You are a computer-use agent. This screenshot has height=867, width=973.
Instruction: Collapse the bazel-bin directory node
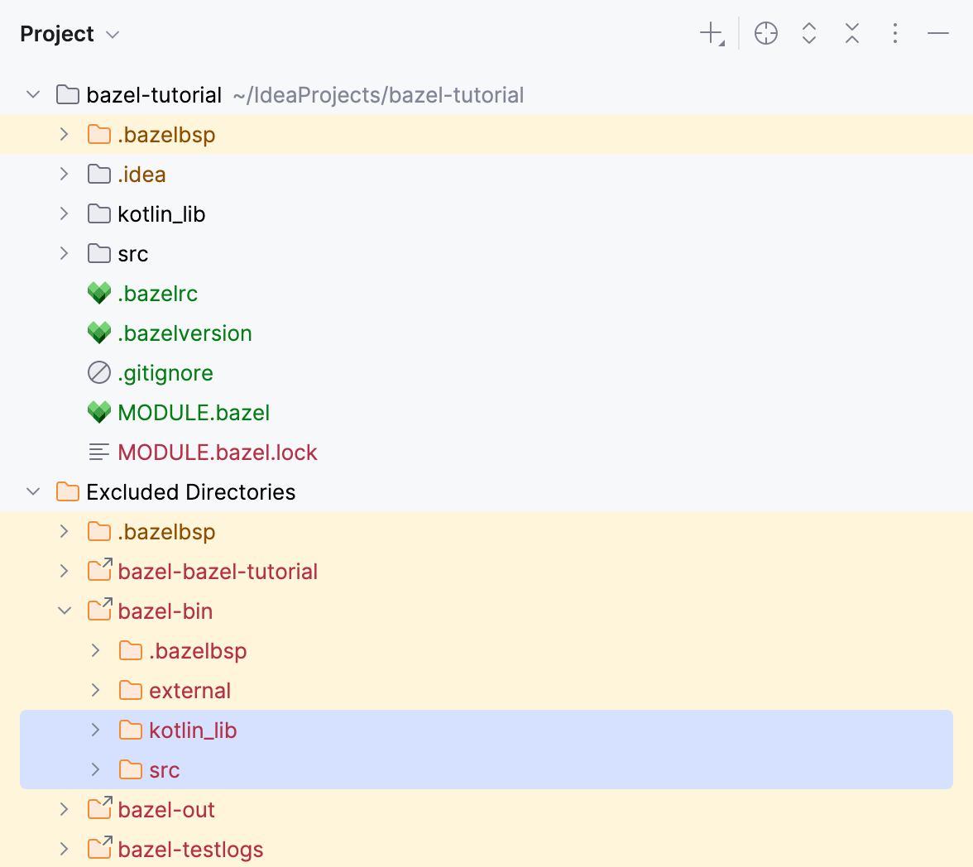point(64,611)
